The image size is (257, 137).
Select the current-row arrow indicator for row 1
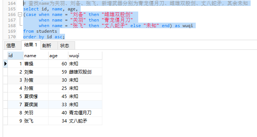pos(5,64)
